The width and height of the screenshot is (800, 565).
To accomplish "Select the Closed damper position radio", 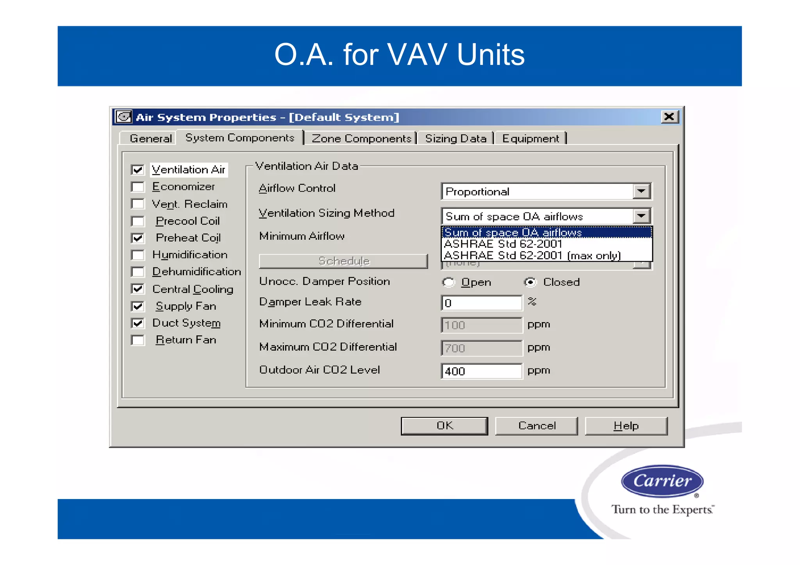I will (530, 282).
